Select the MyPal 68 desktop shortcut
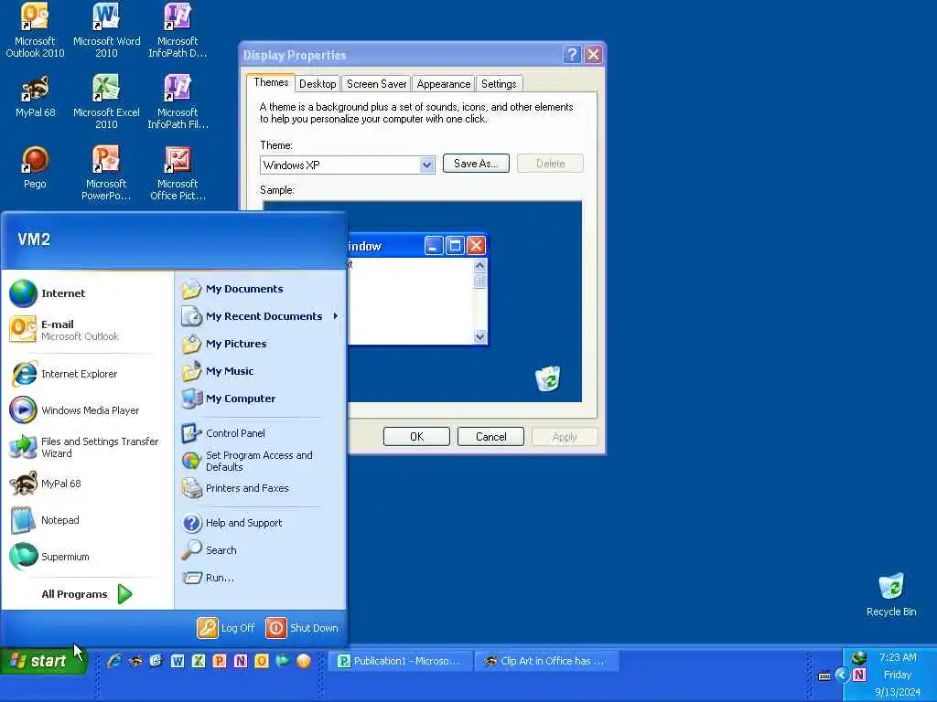The width and height of the screenshot is (937, 702). tap(36, 96)
